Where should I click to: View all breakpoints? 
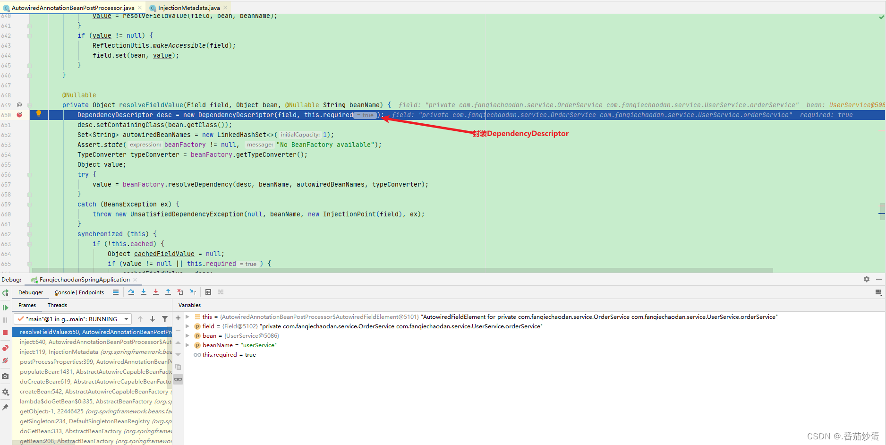coord(6,348)
